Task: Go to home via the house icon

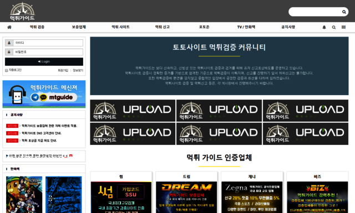Action: [9, 27]
